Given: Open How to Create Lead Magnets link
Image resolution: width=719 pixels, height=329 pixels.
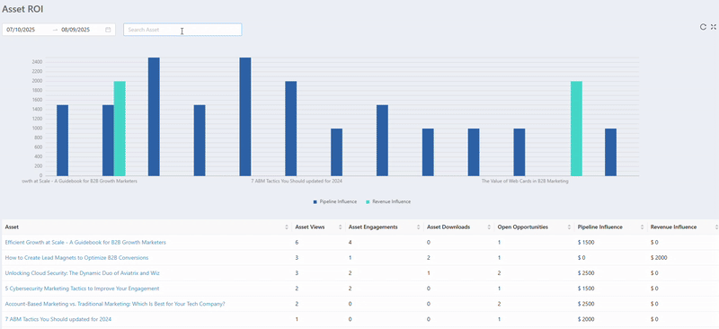Looking at the screenshot, I should (76, 258).
